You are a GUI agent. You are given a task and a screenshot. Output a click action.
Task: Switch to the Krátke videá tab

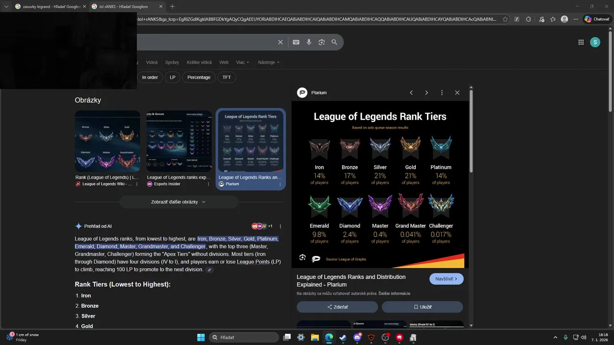point(199,62)
